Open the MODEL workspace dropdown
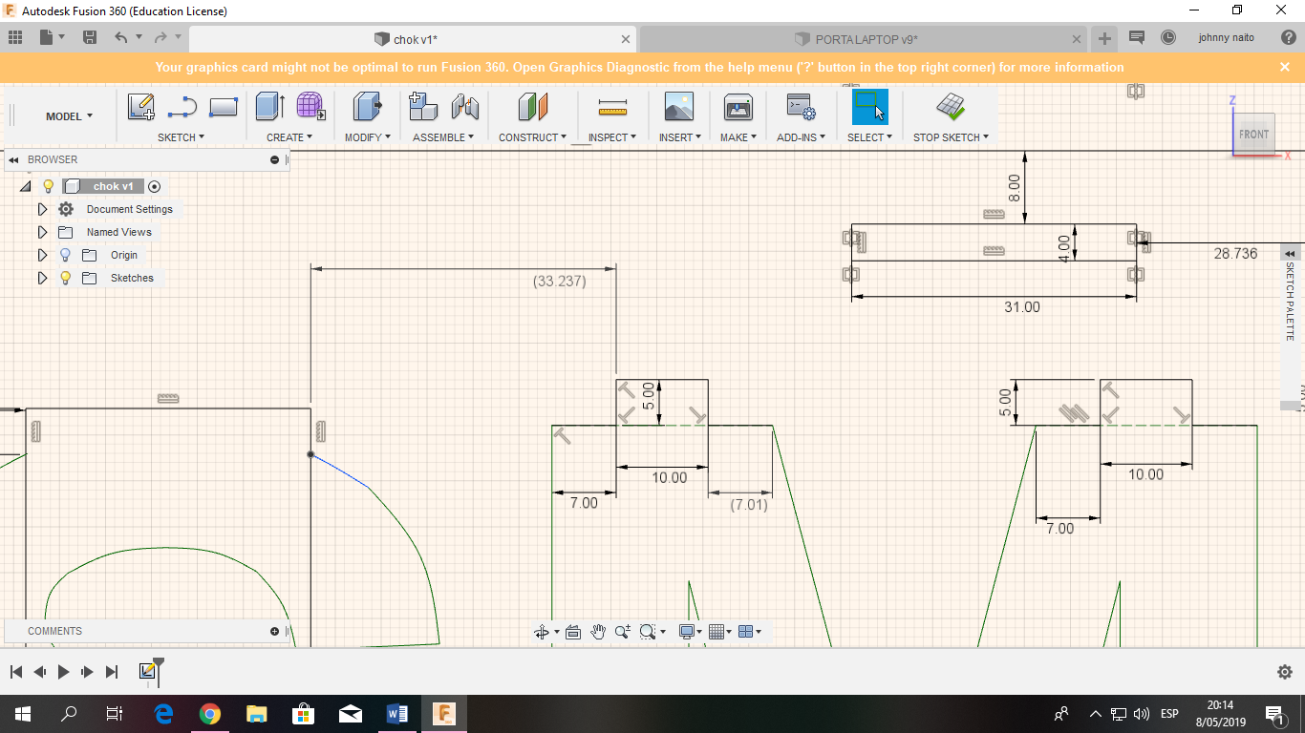Image resolution: width=1305 pixels, height=733 pixels. tap(69, 116)
